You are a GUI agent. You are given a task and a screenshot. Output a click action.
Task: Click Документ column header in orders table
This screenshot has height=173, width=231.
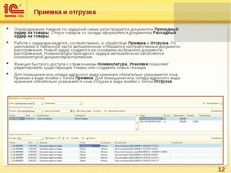59,143
